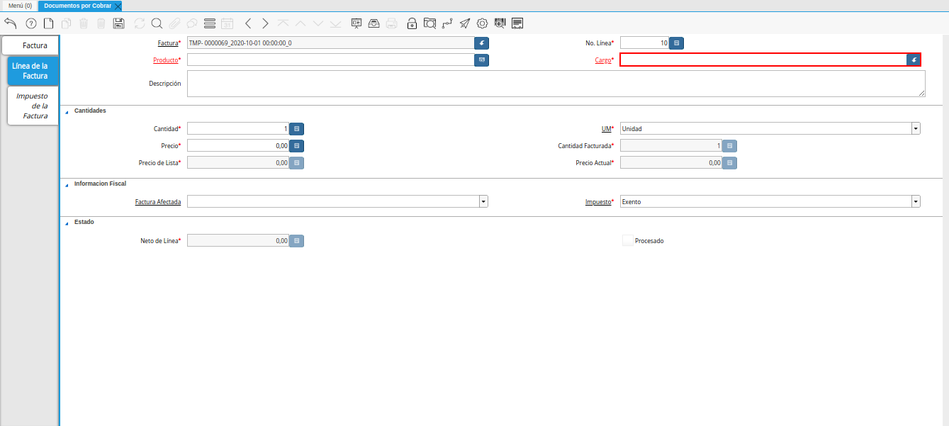
Task: Open calculator button beside Precio
Action: coord(297,145)
